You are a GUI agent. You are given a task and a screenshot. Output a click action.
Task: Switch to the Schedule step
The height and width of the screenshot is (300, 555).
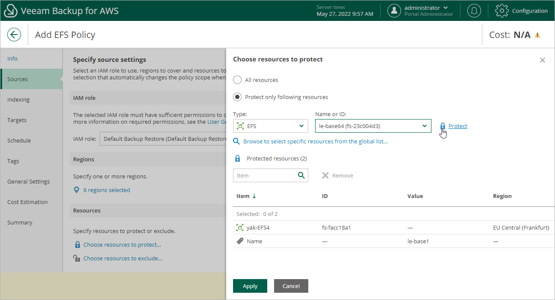(19, 140)
